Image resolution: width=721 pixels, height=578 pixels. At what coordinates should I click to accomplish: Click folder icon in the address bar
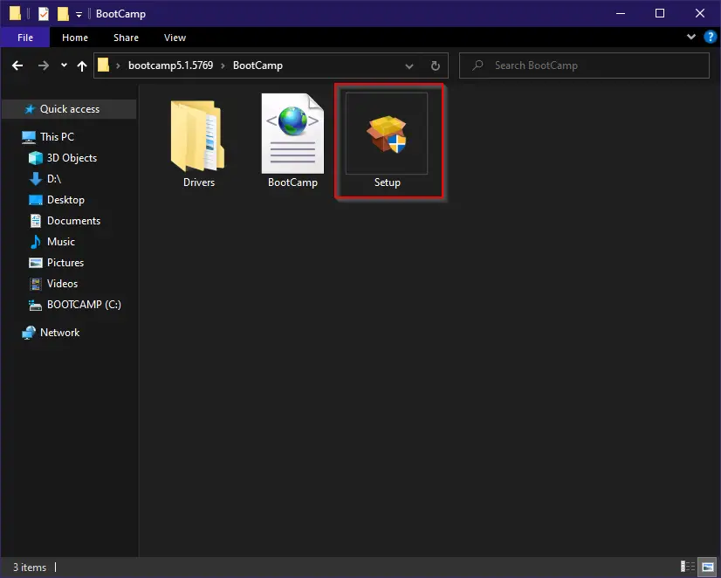104,65
